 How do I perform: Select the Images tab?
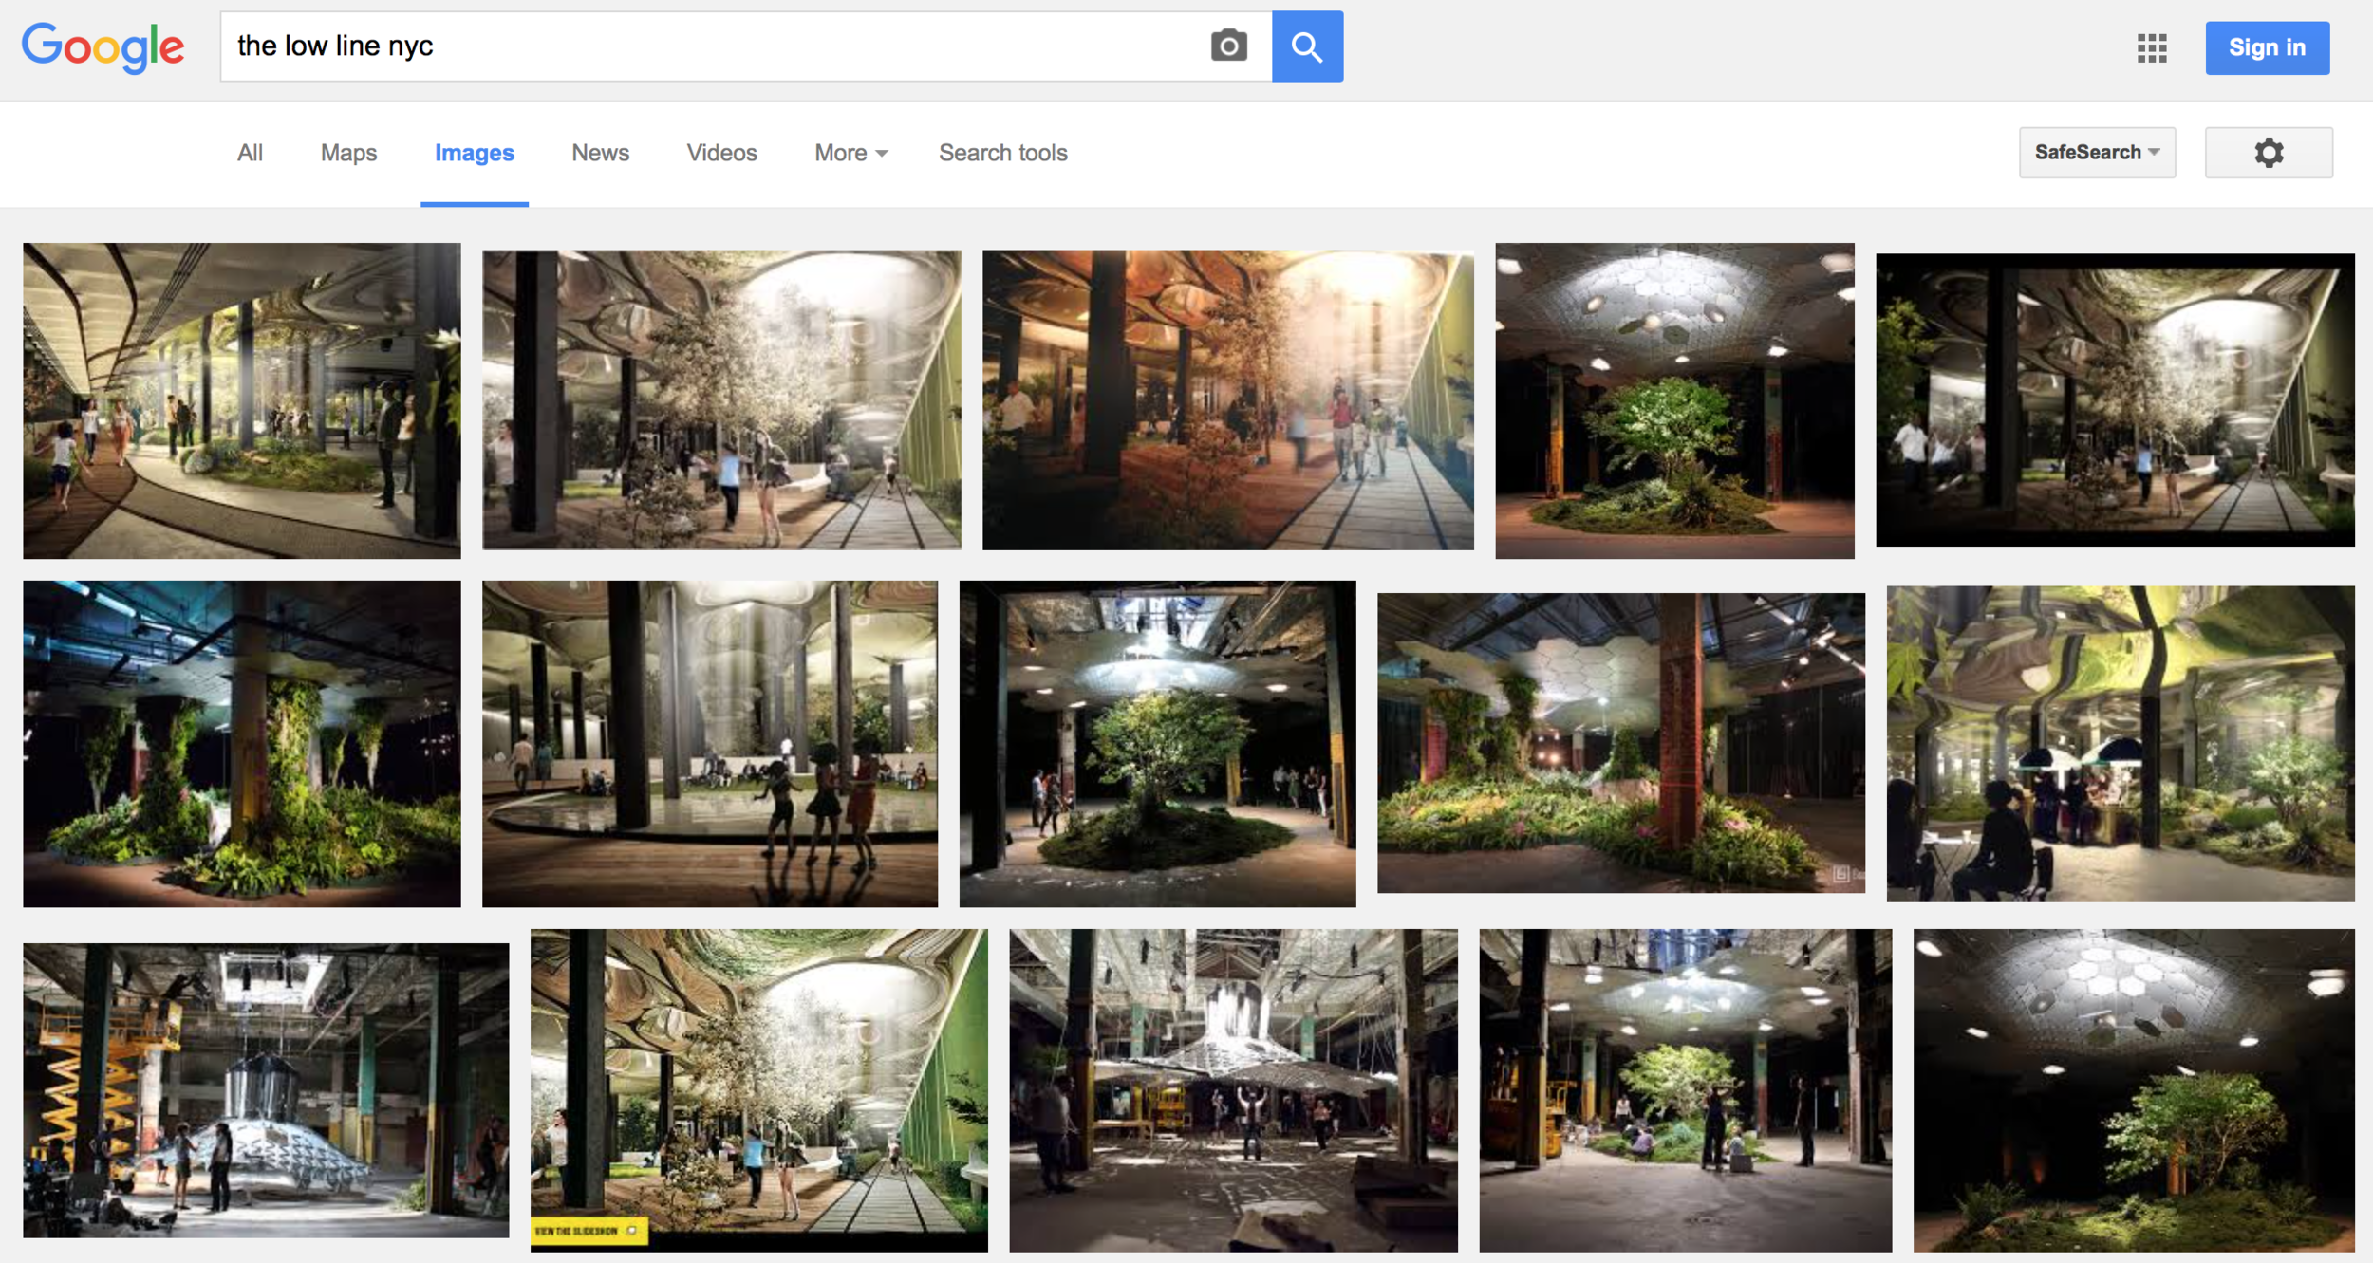click(475, 153)
